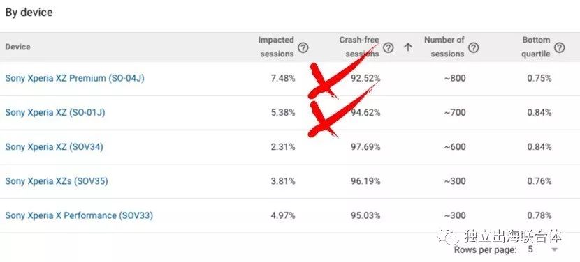Click the Device column header
This screenshot has width=580, height=262.
tap(17, 47)
